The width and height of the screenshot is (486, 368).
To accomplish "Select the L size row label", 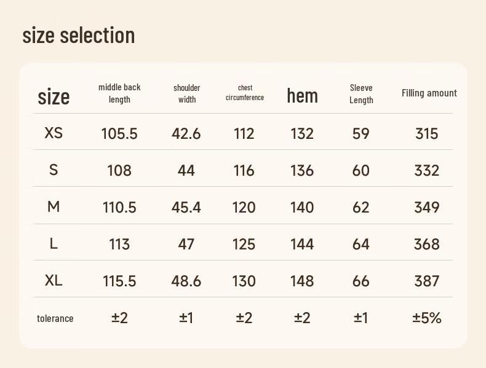I will point(54,243).
